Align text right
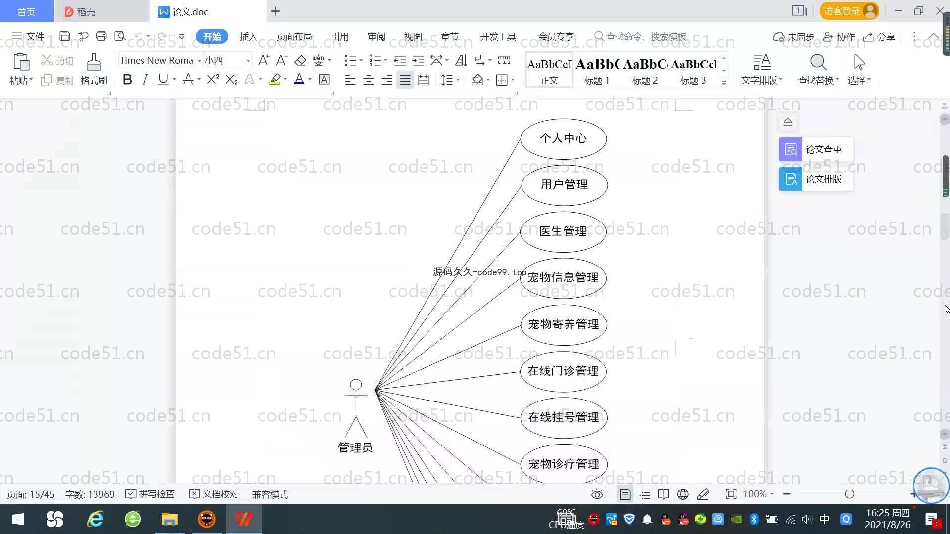Viewport: 950px width, 534px height. pos(387,80)
